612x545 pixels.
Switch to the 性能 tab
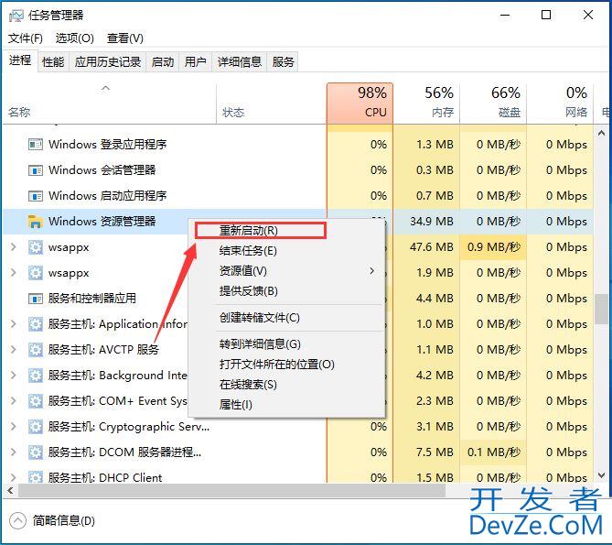click(53, 61)
